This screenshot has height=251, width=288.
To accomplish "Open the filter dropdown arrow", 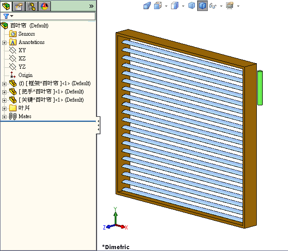I will click(12, 16).
